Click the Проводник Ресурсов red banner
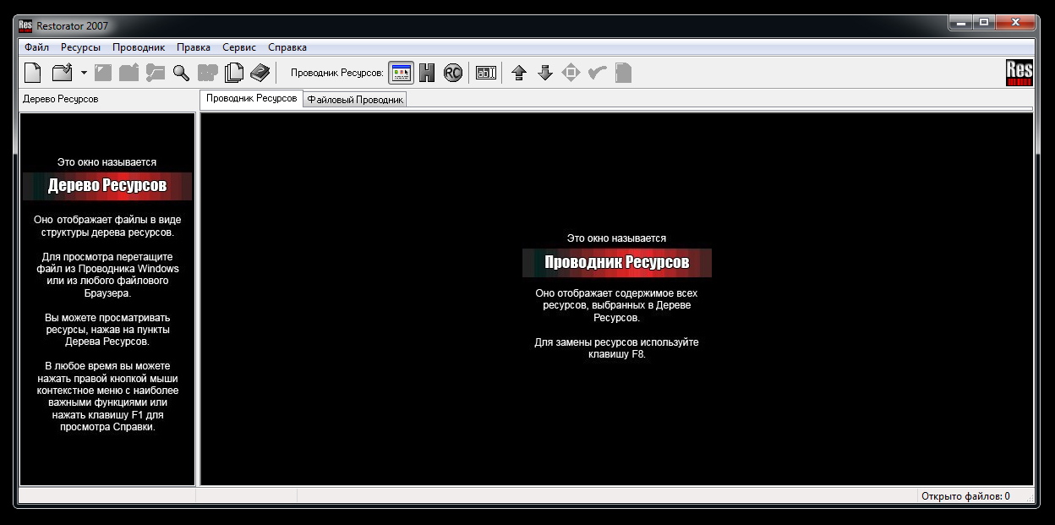Image resolution: width=1055 pixels, height=525 pixels. (x=617, y=262)
